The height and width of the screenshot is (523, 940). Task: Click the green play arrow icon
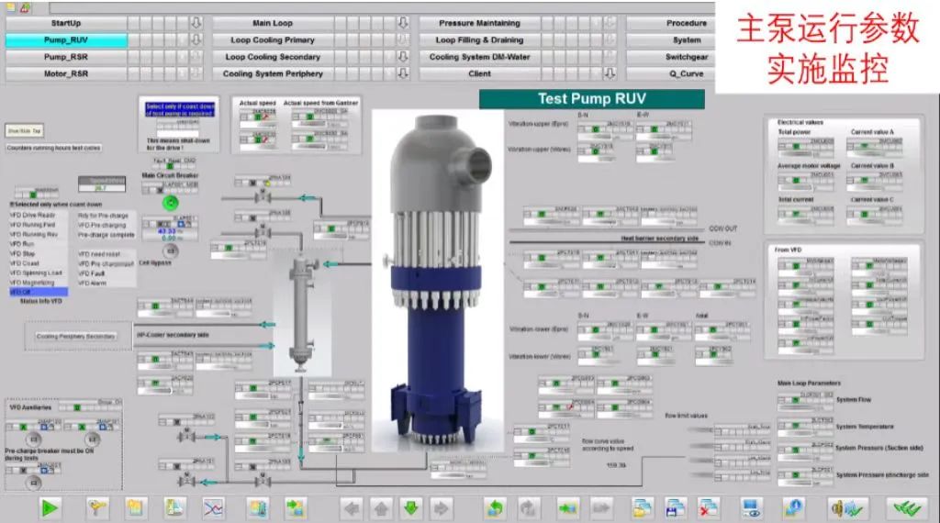tap(51, 507)
